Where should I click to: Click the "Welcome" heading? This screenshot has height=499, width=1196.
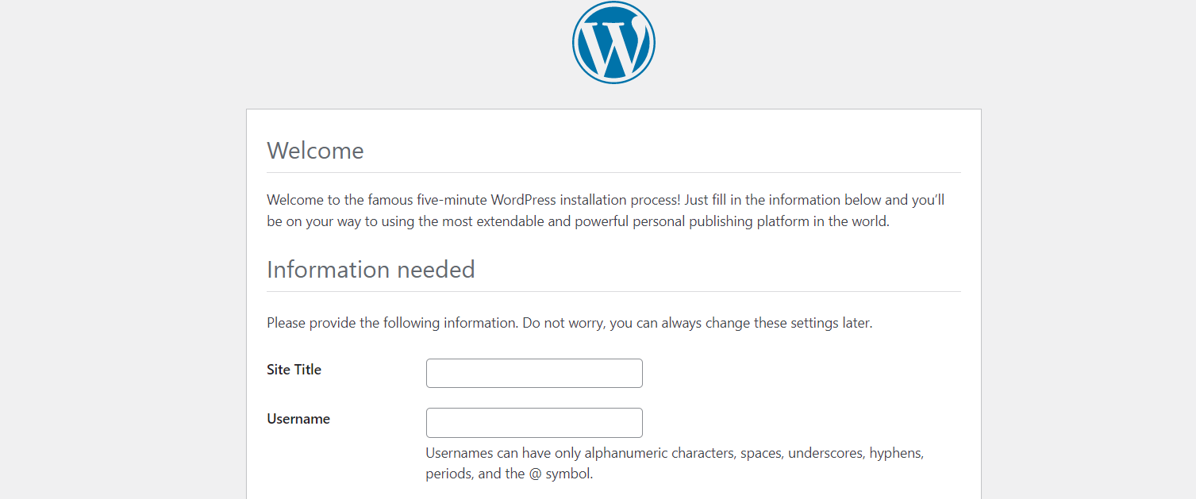(315, 151)
